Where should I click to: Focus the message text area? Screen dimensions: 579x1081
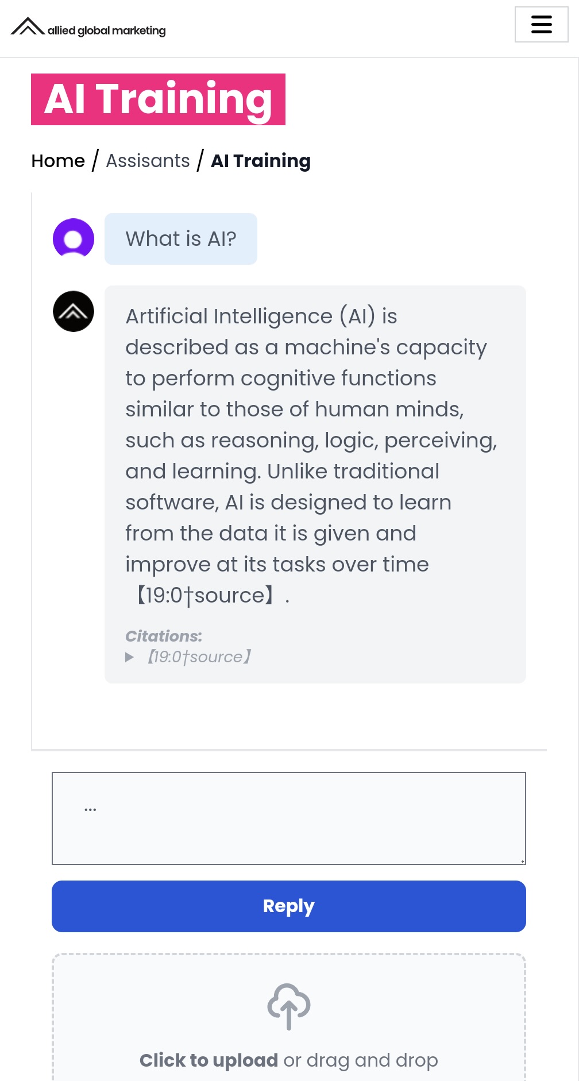tap(289, 818)
